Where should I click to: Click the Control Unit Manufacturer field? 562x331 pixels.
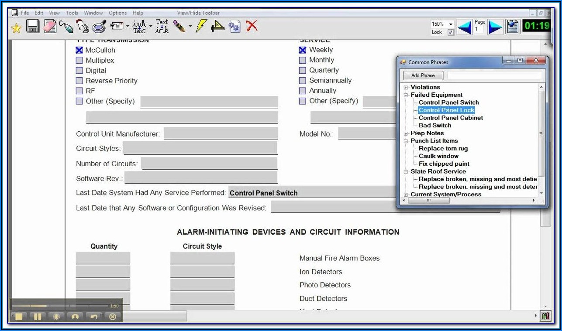click(x=221, y=133)
